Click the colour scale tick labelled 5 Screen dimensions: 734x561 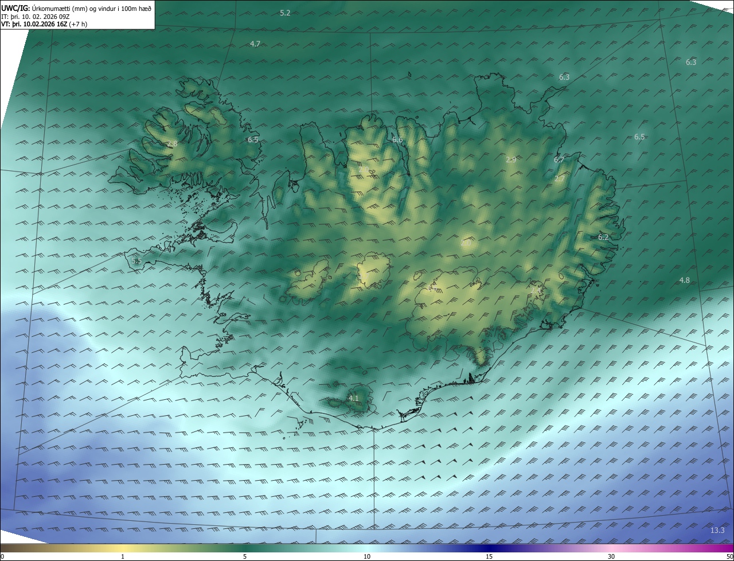[x=245, y=556]
